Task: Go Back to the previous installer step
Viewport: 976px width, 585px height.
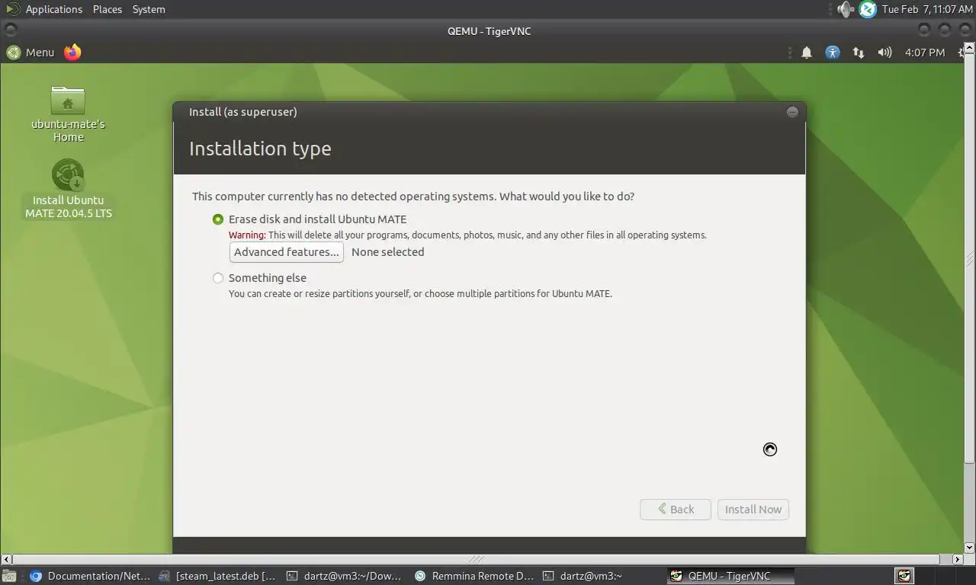Action: coord(675,510)
